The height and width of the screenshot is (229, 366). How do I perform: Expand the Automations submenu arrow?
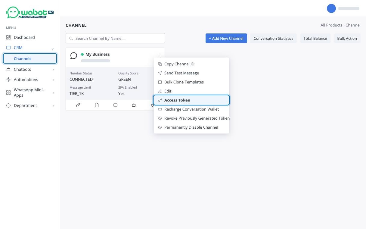53,80
